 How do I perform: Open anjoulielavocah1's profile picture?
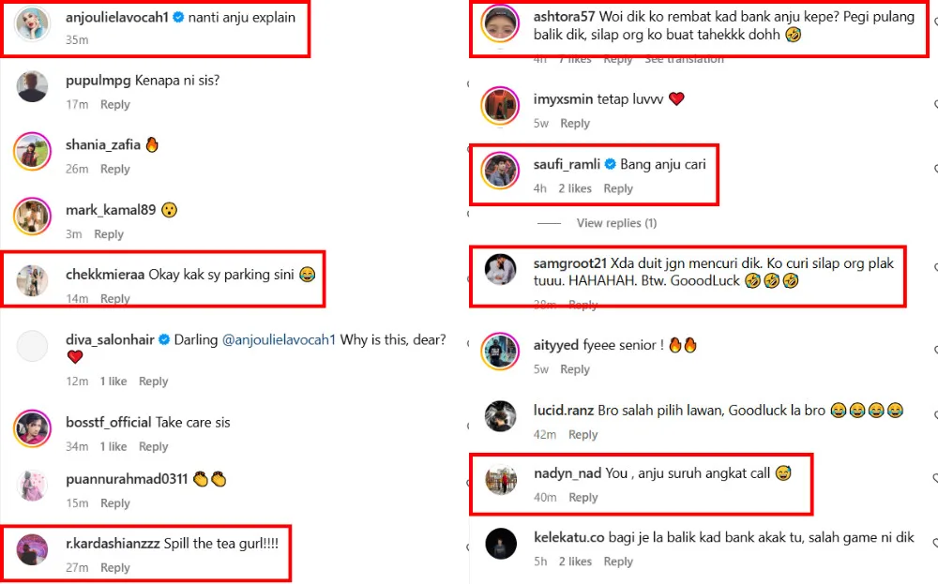tap(32, 27)
